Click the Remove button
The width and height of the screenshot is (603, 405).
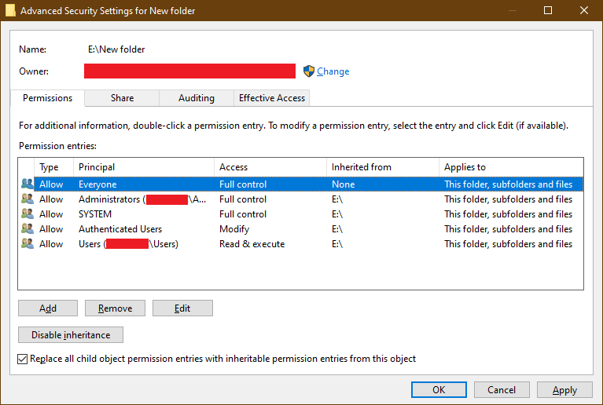[x=115, y=308]
